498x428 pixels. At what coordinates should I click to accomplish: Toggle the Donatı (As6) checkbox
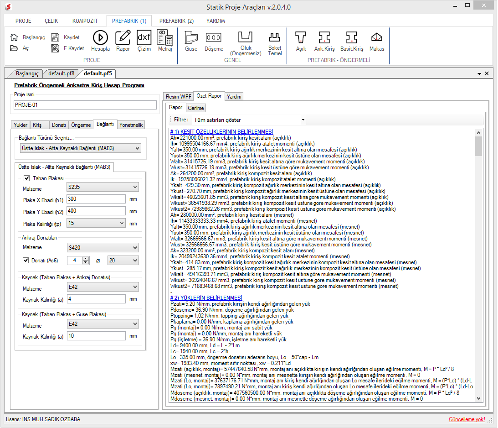(x=26, y=260)
